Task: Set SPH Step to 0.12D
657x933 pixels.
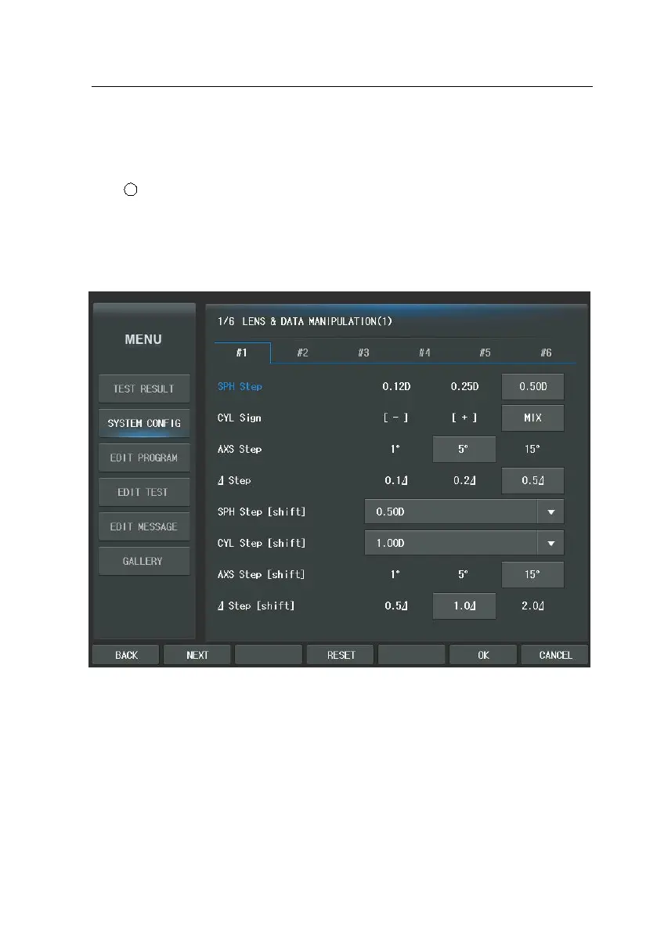Action: (396, 387)
